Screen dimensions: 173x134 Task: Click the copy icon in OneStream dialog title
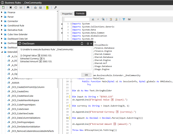click(82, 43)
